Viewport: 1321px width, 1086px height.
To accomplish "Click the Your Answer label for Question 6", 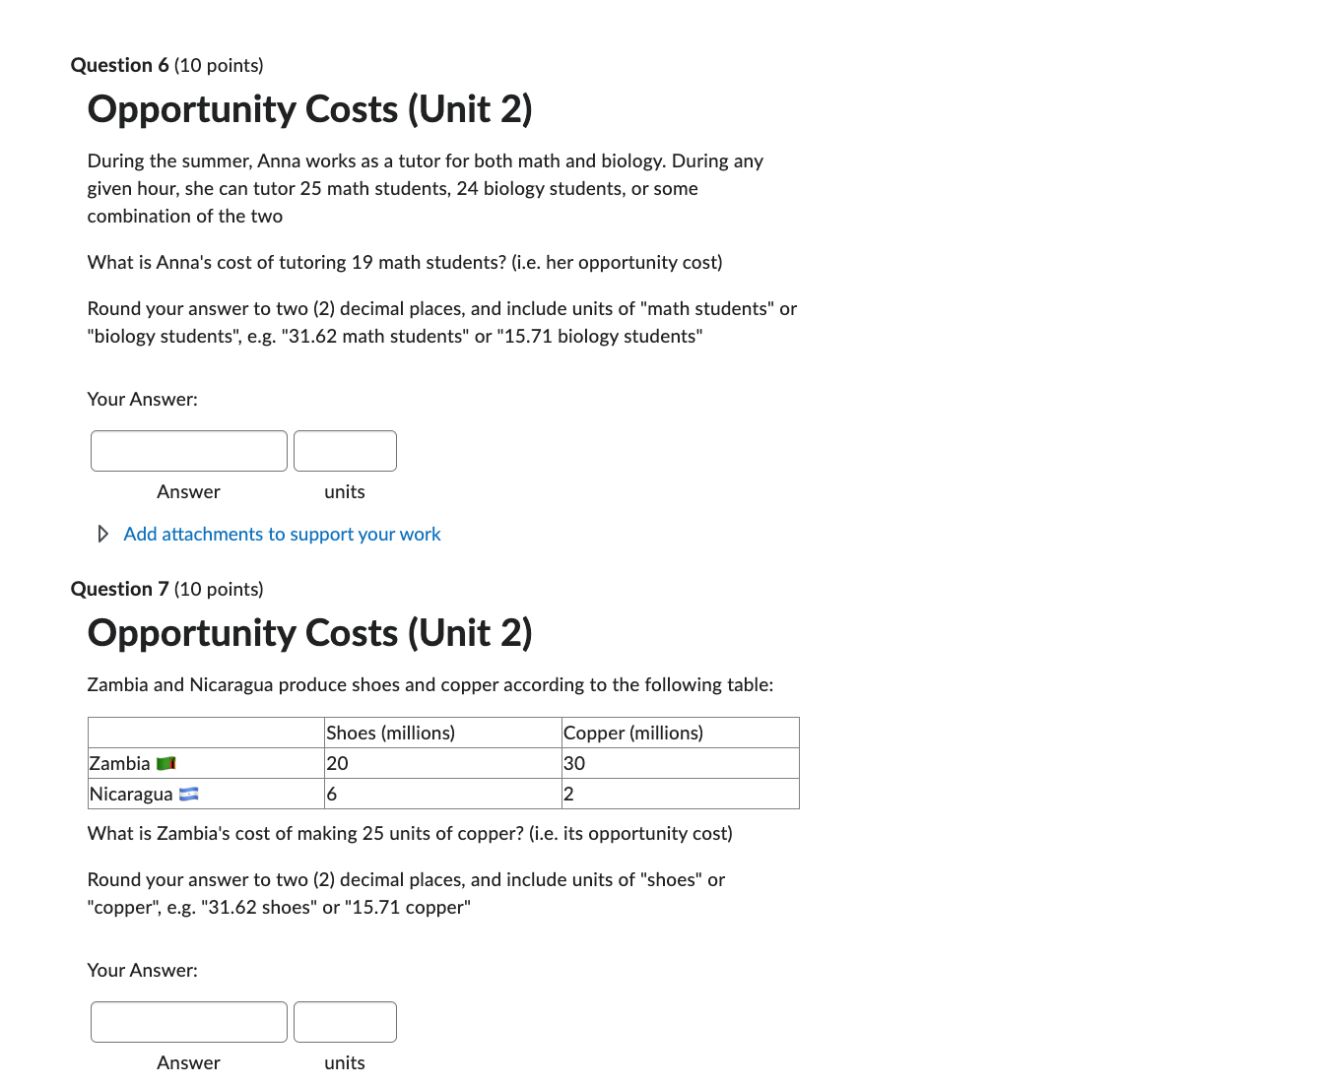I will [142, 399].
